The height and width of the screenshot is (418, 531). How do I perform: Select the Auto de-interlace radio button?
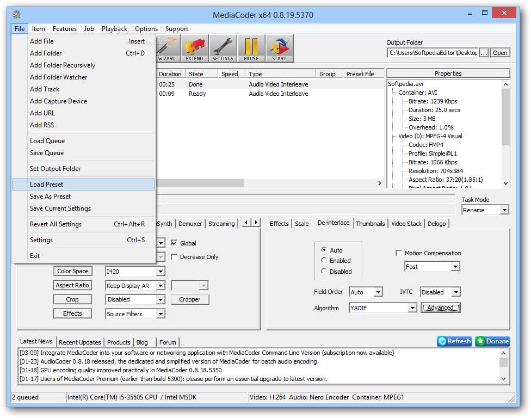(x=324, y=250)
